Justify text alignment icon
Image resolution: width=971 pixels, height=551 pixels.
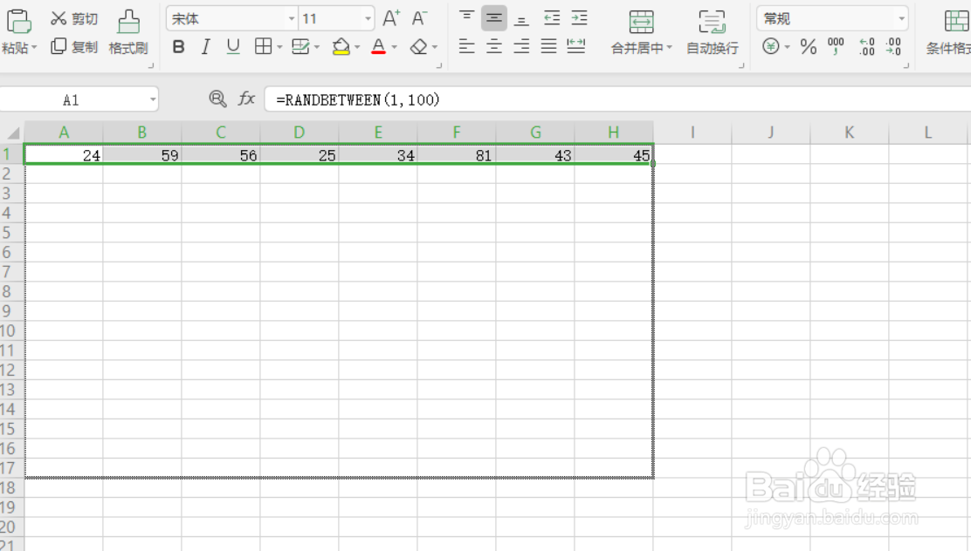548,46
